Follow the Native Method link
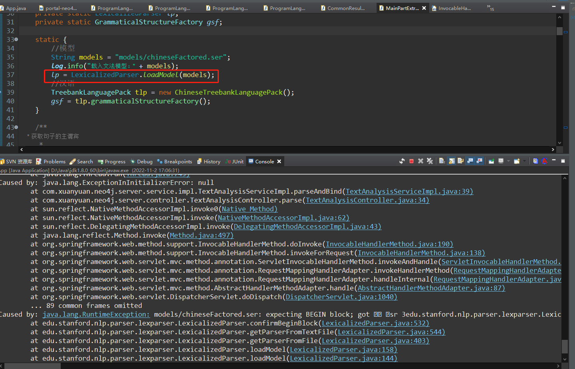The height and width of the screenshot is (369, 575). (x=250, y=209)
